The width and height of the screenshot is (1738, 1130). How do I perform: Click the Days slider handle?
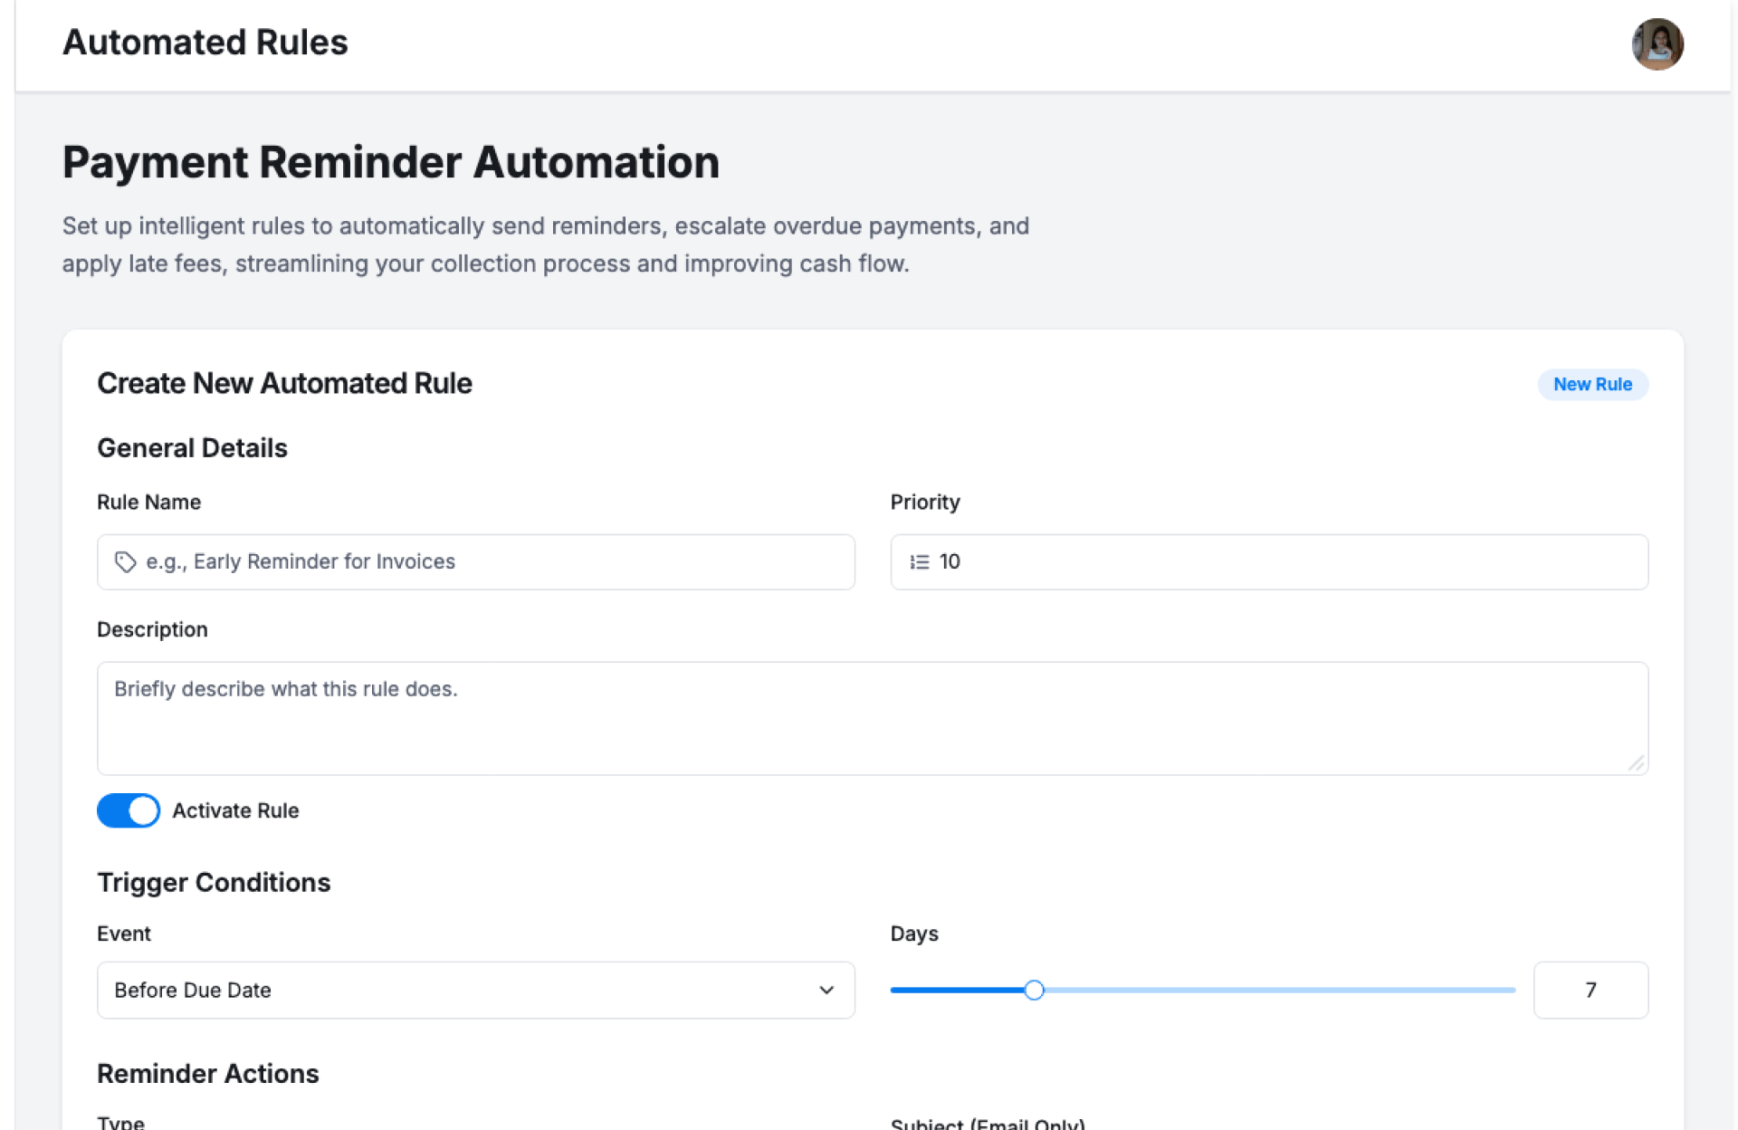click(x=1034, y=990)
